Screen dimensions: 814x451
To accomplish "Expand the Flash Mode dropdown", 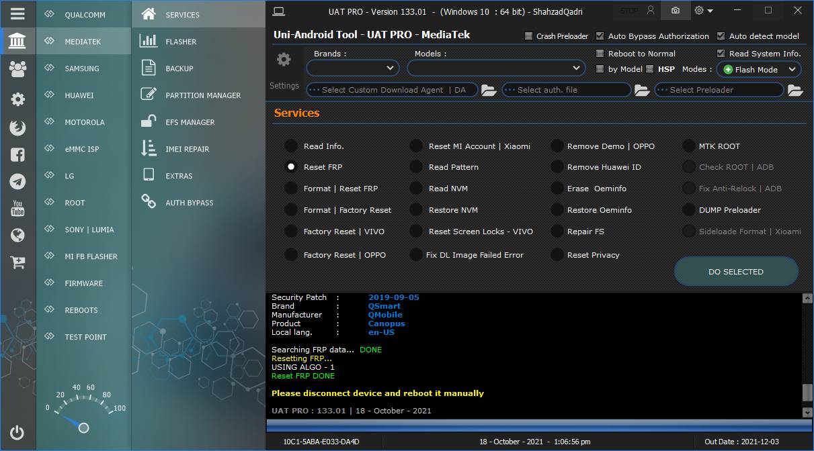I will 758,69.
